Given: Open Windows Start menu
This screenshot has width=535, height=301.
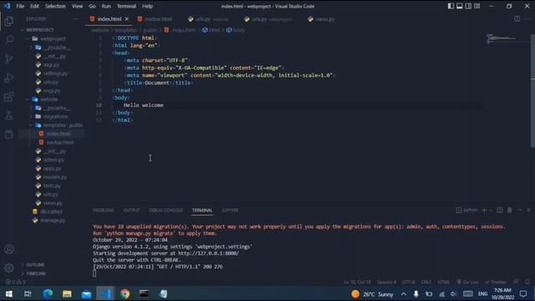Looking at the screenshot, I should tap(9, 293).
